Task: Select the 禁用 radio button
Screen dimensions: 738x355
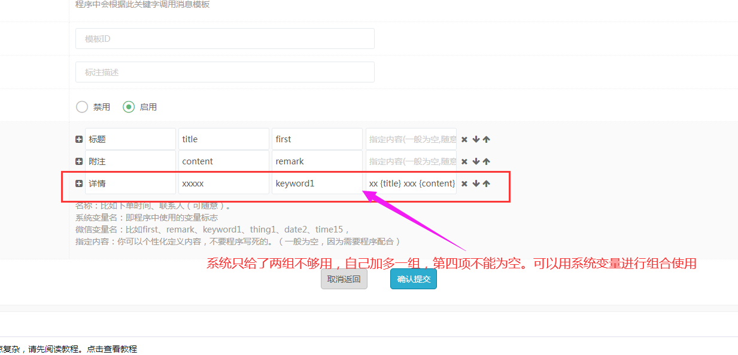Action: point(82,107)
